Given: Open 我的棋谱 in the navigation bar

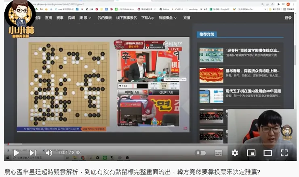Looking at the screenshot, I should tap(105, 18).
